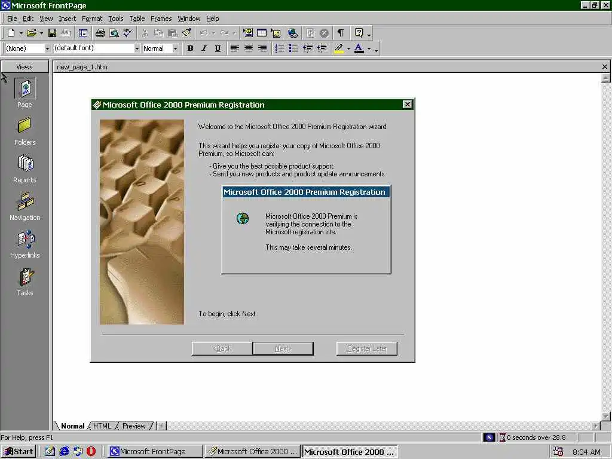Select the Format Painter brush icon
Image resolution: width=612 pixels, height=459 pixels.
(186, 33)
